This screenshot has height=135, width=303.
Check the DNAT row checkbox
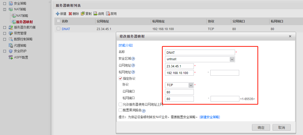point(58,29)
